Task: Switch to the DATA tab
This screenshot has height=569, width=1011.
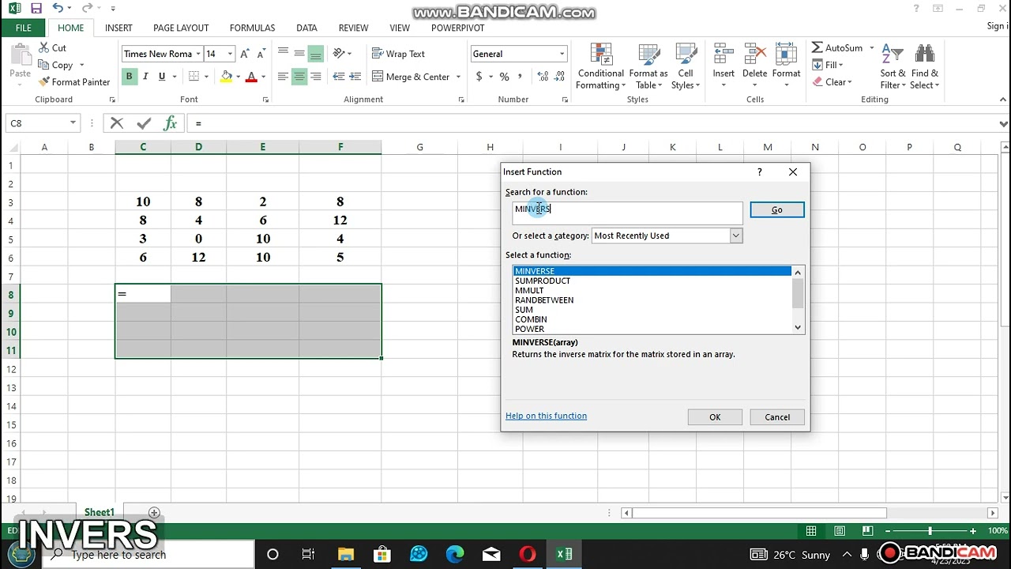Action: [x=306, y=28]
